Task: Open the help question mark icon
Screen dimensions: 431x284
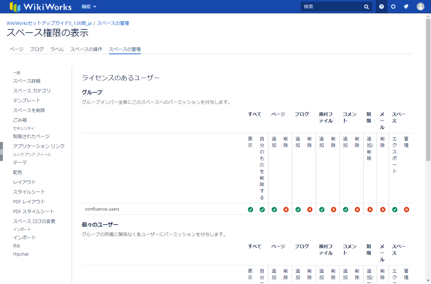Action: (x=381, y=7)
